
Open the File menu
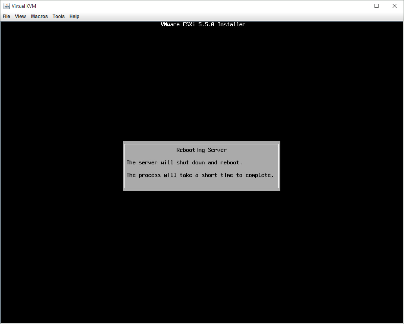click(6, 16)
